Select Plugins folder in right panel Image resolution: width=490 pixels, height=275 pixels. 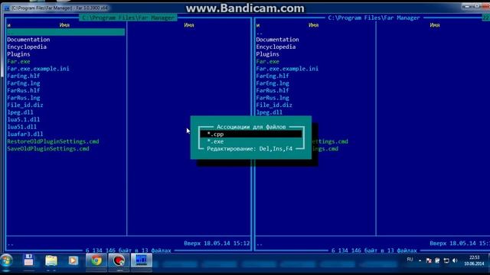pos(268,54)
